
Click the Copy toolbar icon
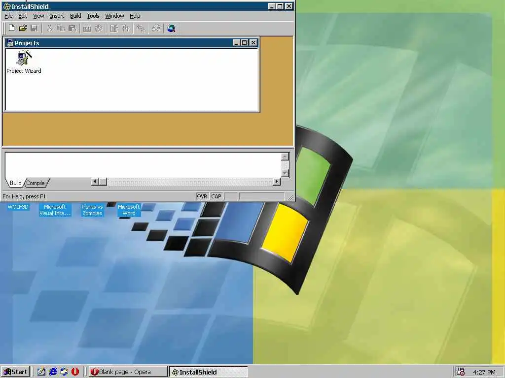pyautogui.click(x=61, y=28)
